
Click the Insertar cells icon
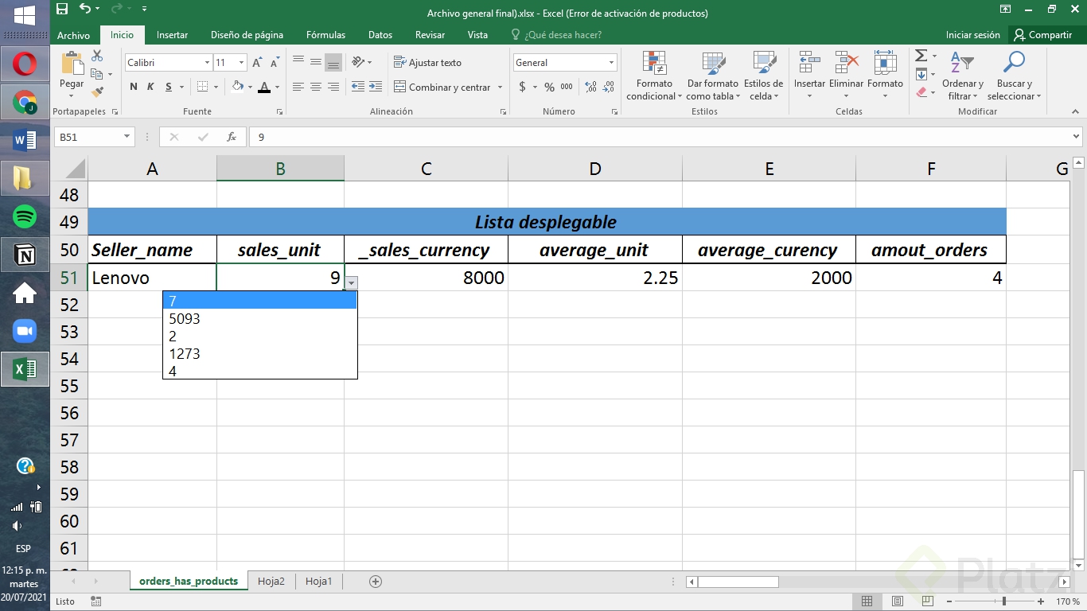tap(809, 63)
